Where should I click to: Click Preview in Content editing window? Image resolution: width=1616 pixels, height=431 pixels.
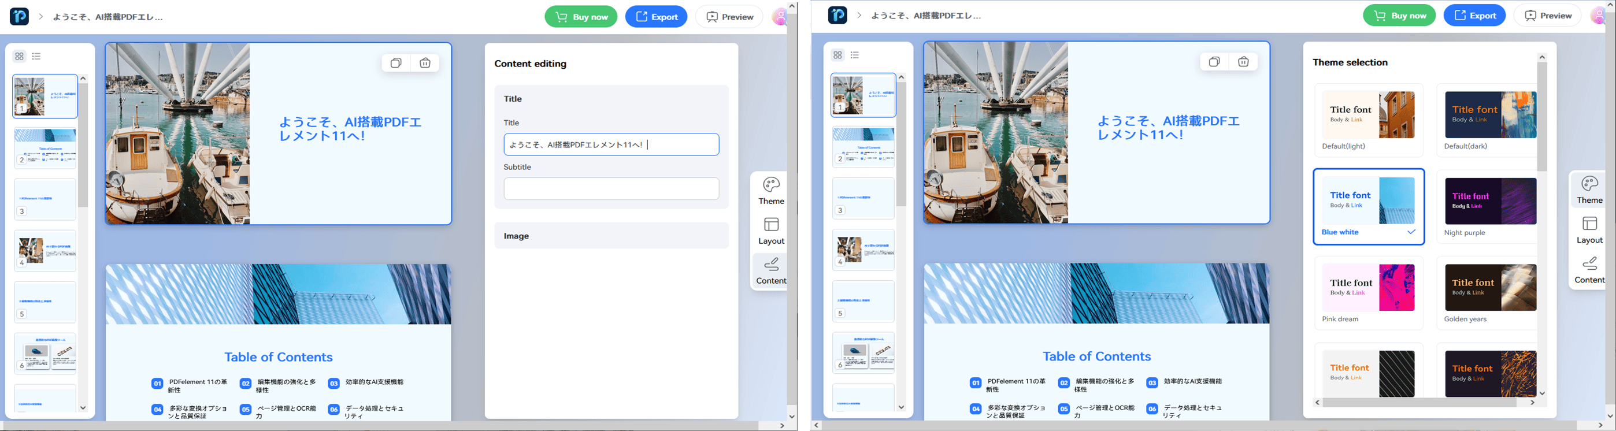729,17
